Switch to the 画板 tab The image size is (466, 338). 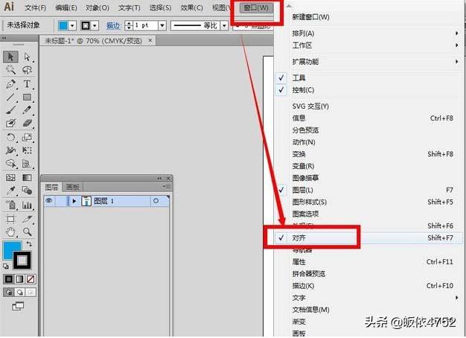pos(73,187)
